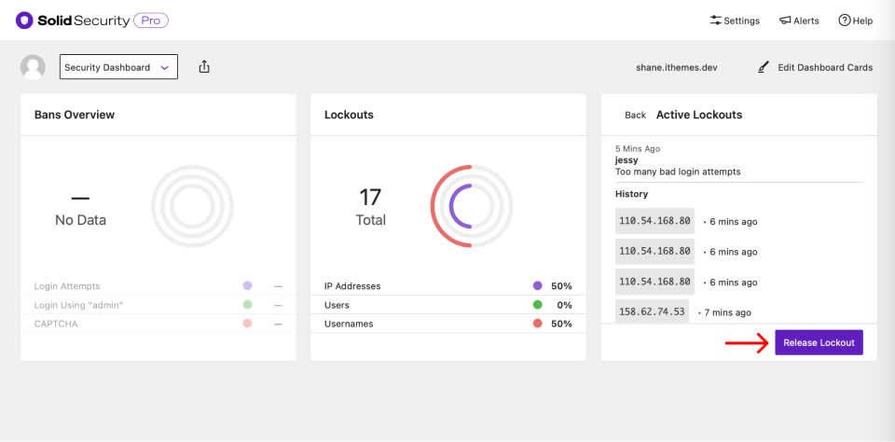
Task: Click the purple chevron in dashboard selector
Action: (x=164, y=67)
